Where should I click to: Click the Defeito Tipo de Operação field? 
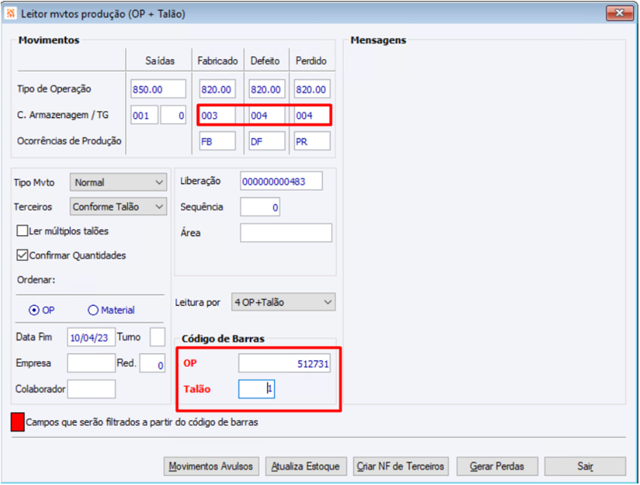pyautogui.click(x=267, y=89)
